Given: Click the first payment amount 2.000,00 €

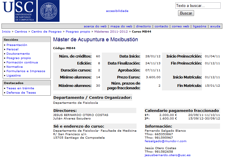Looking at the screenshot, I should click(168, 115).
